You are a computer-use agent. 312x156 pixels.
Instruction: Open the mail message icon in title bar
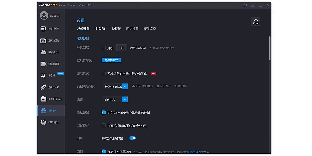click(245, 5)
